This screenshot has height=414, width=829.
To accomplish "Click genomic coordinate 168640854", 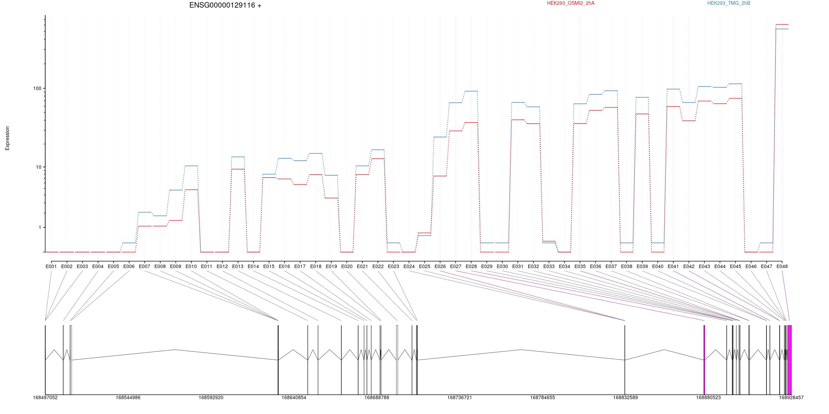I will 294,397.
